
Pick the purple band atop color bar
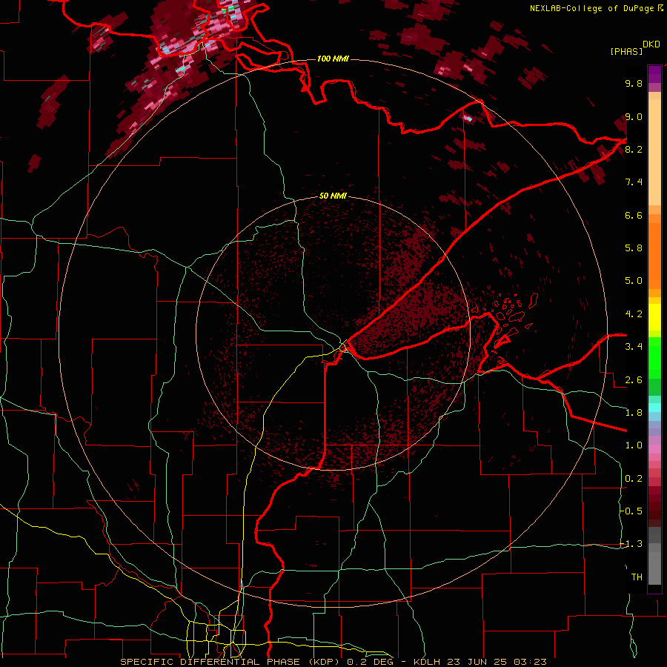click(654, 74)
